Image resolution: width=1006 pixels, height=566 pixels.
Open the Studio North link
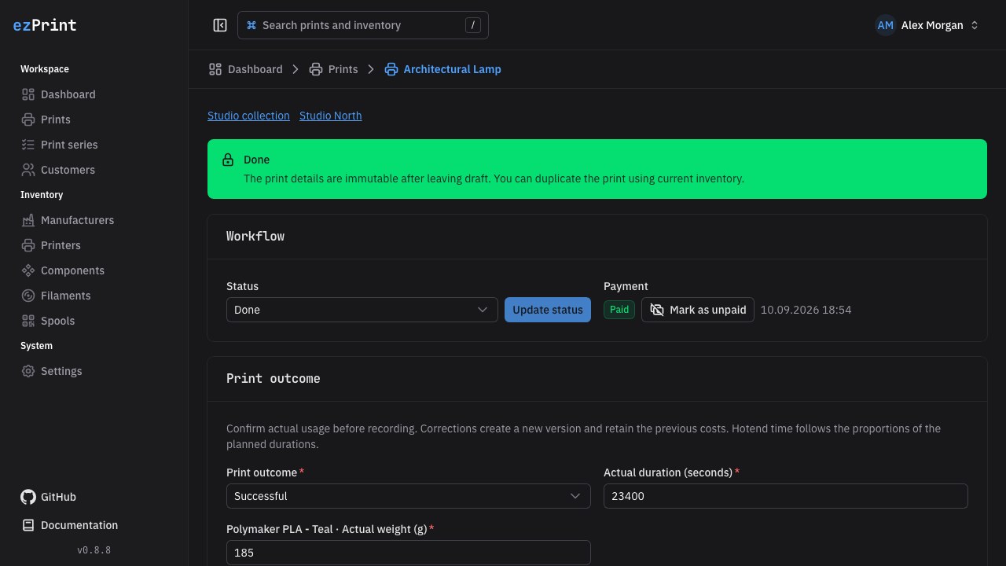tap(331, 116)
